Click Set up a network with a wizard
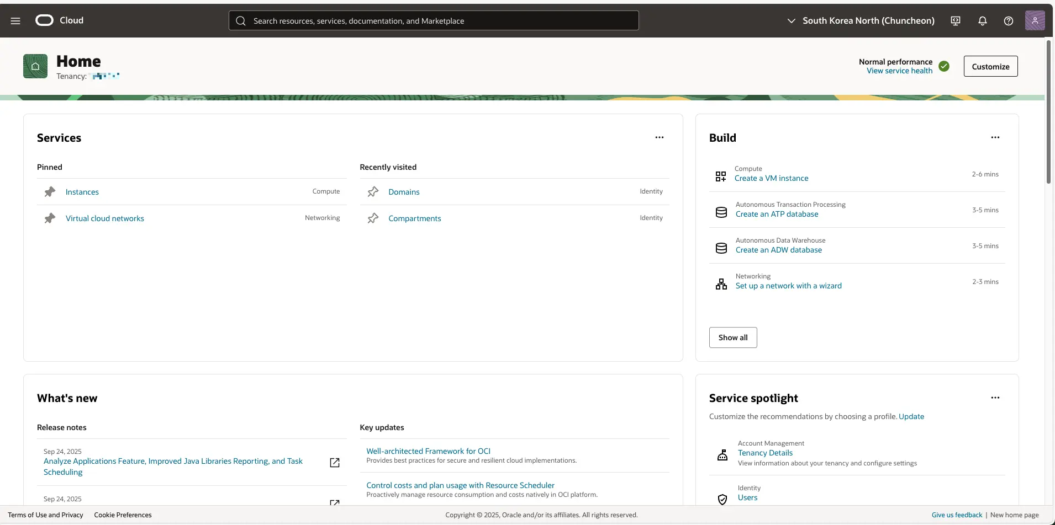 point(789,286)
